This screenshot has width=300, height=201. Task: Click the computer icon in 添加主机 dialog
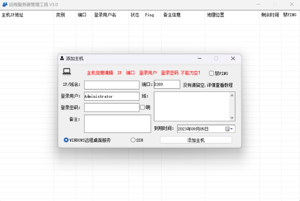coord(67,71)
